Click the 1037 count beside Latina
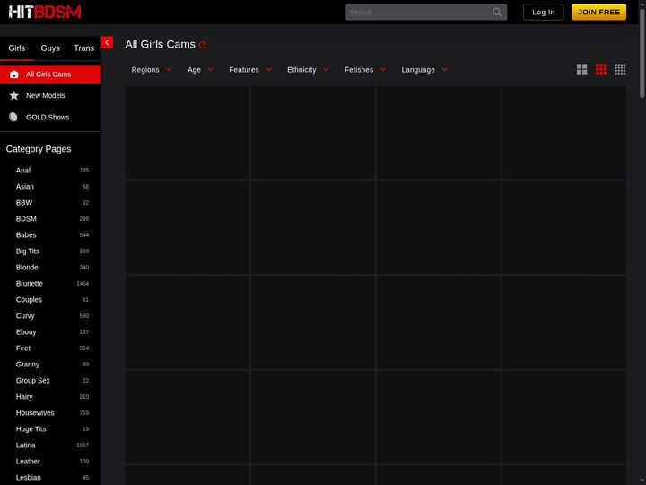 point(83,445)
